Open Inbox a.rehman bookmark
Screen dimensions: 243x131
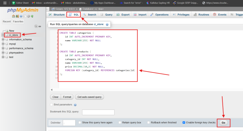[x=45, y=3]
